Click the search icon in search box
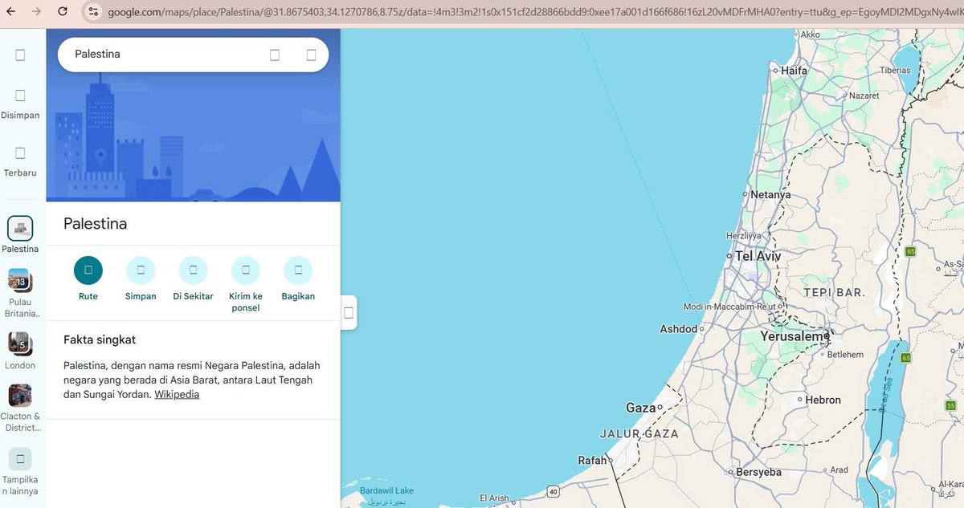 pyautogui.click(x=275, y=55)
